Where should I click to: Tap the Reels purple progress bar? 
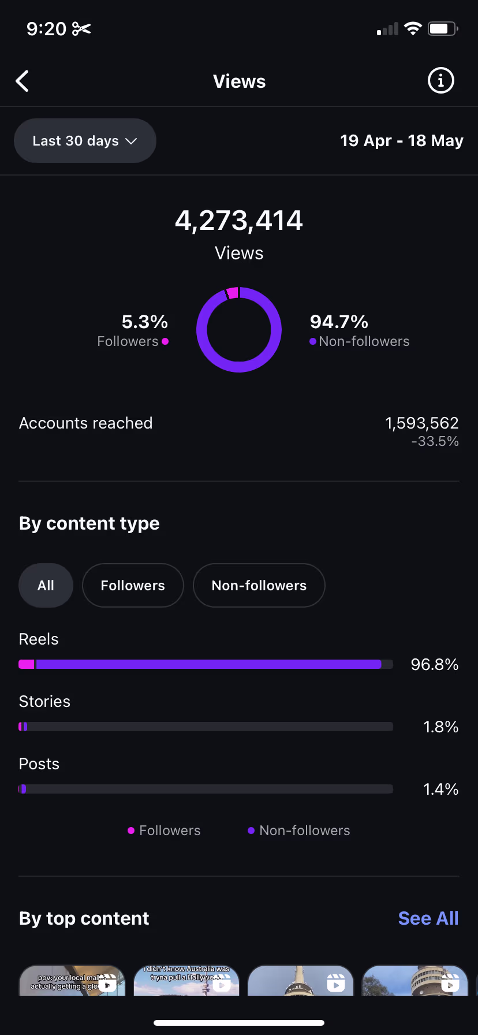[208, 664]
